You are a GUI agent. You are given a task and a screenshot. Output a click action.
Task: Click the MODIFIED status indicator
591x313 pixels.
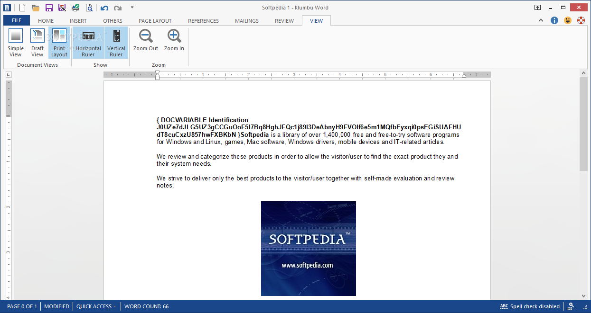[x=56, y=306]
